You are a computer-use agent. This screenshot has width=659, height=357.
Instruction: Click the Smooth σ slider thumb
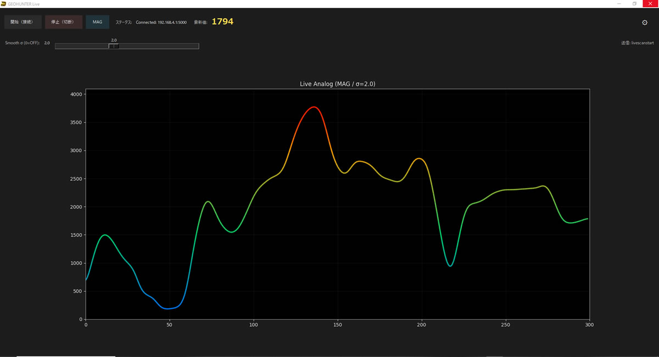114,46
